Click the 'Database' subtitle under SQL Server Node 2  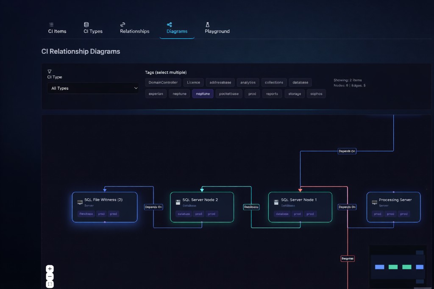[x=189, y=206]
